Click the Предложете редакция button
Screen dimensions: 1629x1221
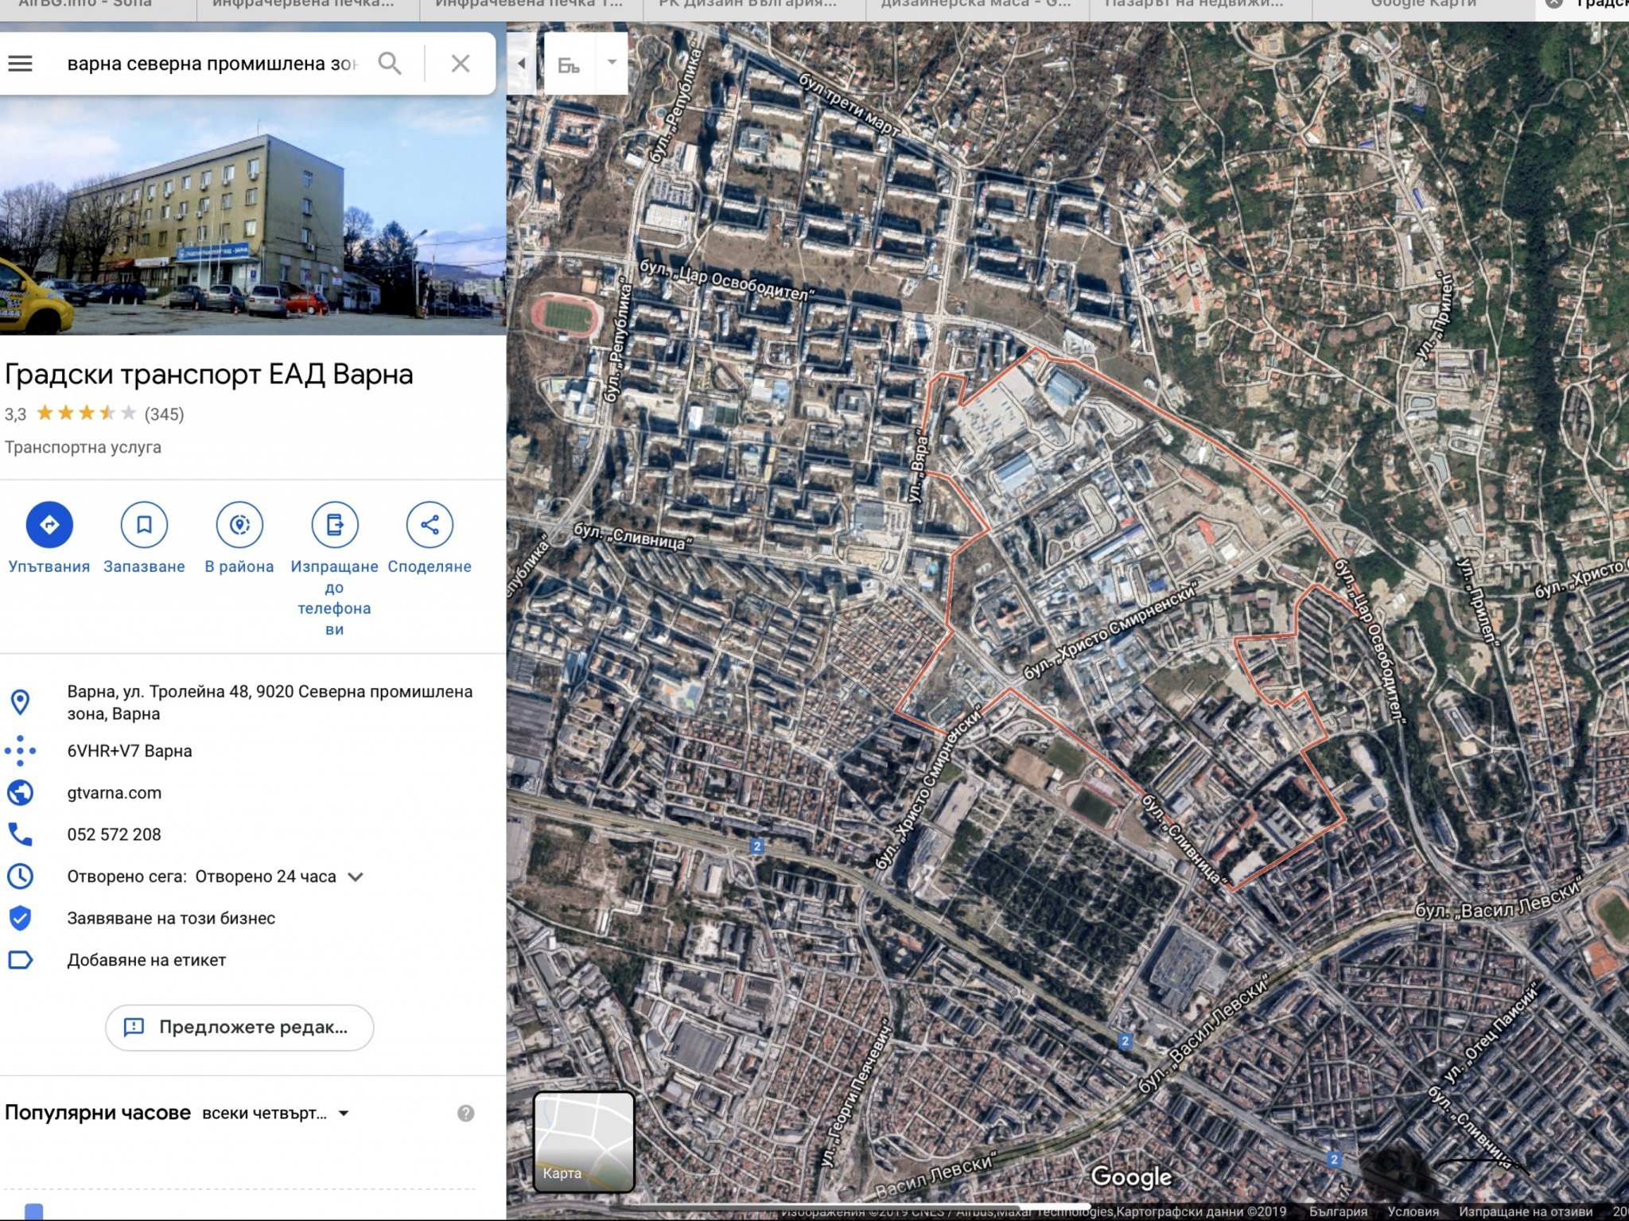pyautogui.click(x=239, y=1027)
